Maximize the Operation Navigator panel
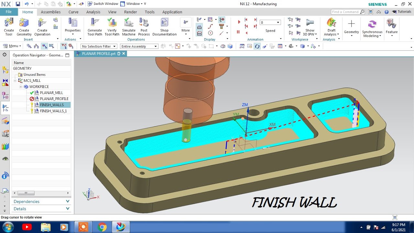414x233 pixels. pyautogui.click(x=67, y=55)
